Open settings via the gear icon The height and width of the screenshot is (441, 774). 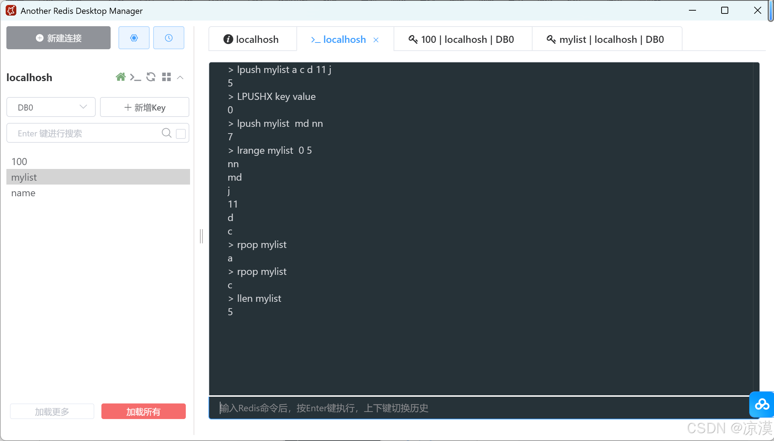134,38
